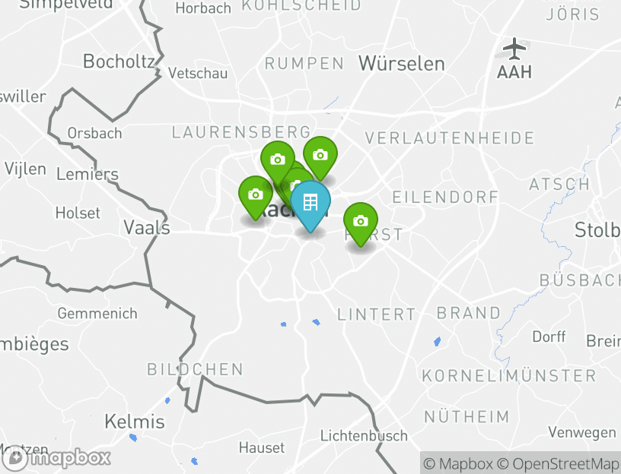Click the Eilendorf district label

point(445,197)
